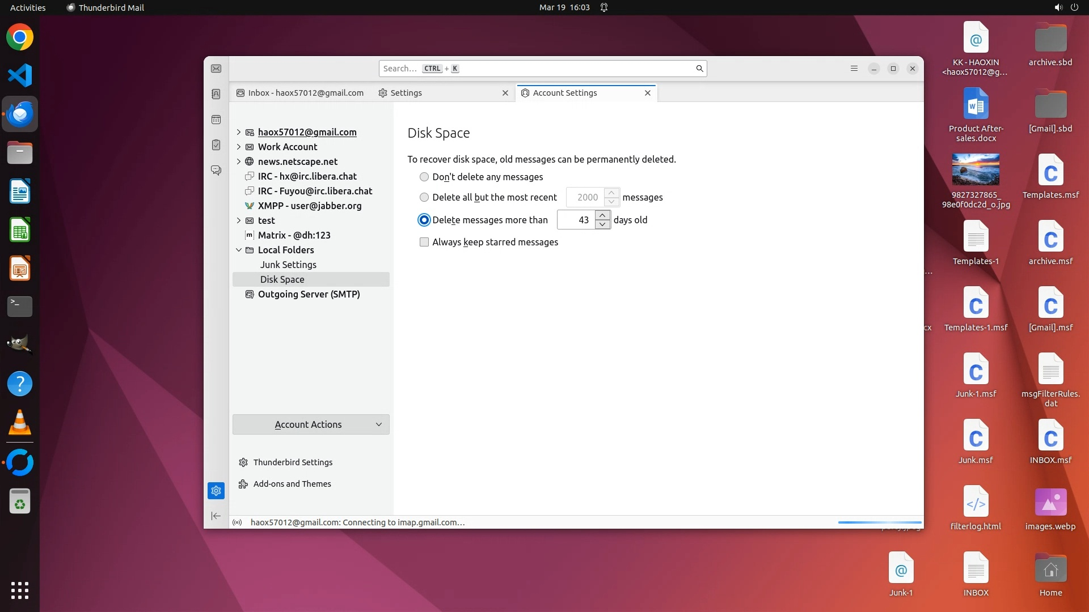Expand the haox57012@gmail.com account tree

[239, 132]
